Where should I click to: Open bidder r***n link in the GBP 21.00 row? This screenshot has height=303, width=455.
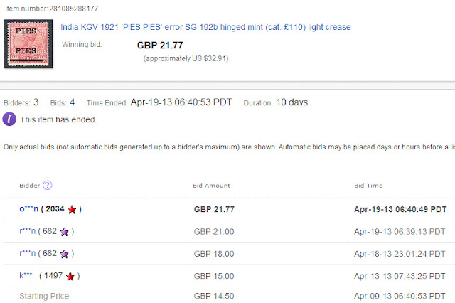pos(27,231)
